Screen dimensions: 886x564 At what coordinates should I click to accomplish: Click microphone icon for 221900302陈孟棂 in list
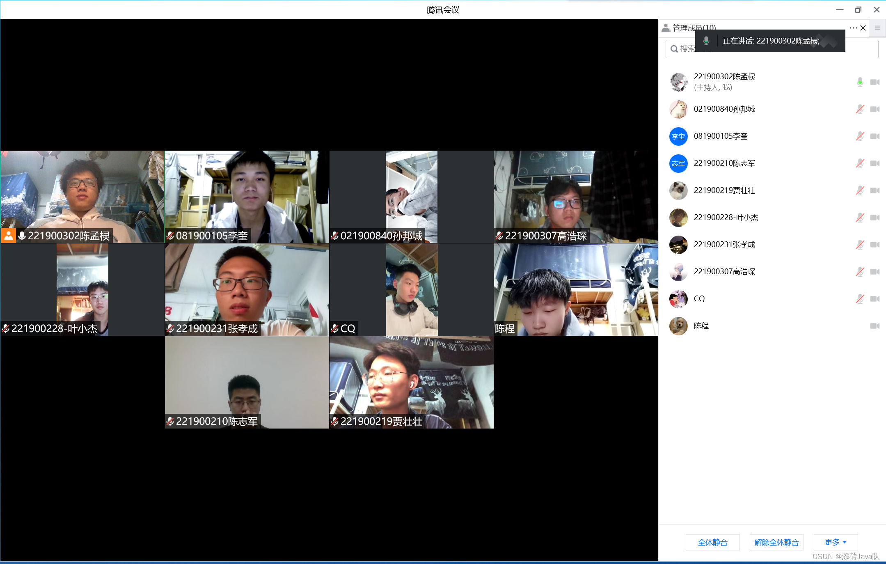[860, 82]
